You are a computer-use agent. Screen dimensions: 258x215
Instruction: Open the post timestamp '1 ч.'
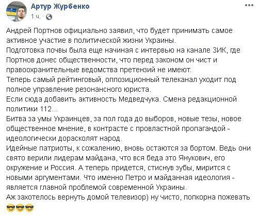pos(36,17)
